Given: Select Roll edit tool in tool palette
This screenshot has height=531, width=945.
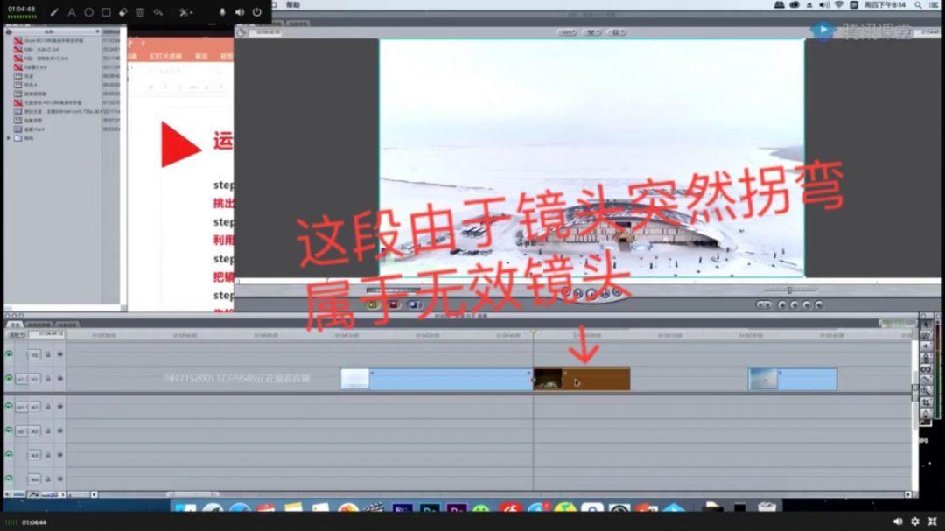Looking at the screenshot, I should point(927,358).
